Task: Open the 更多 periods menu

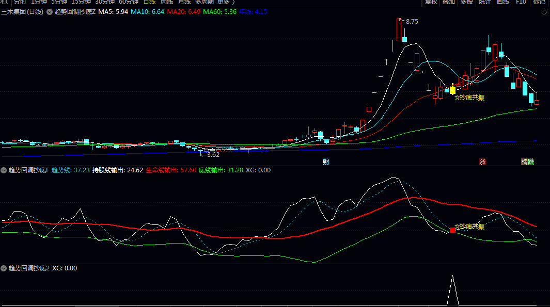Action: (x=225, y=2)
